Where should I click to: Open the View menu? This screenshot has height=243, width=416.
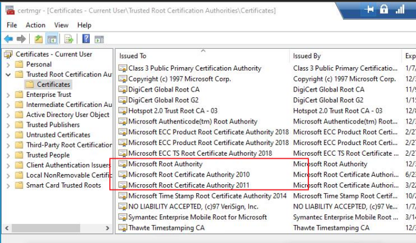[61, 25]
